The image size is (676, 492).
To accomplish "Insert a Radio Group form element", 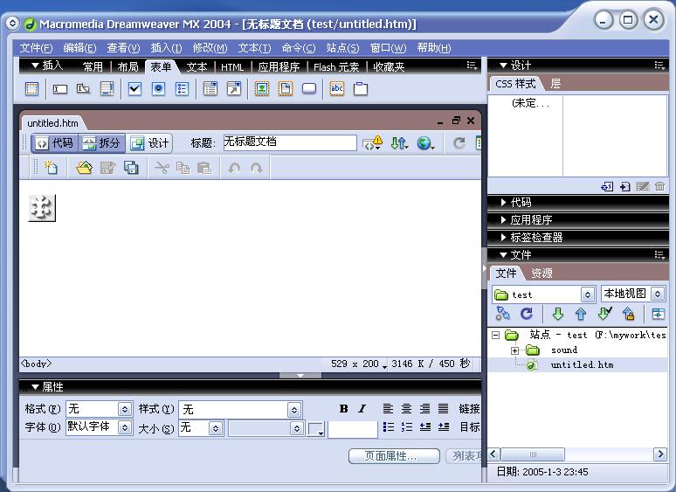I will [x=182, y=89].
